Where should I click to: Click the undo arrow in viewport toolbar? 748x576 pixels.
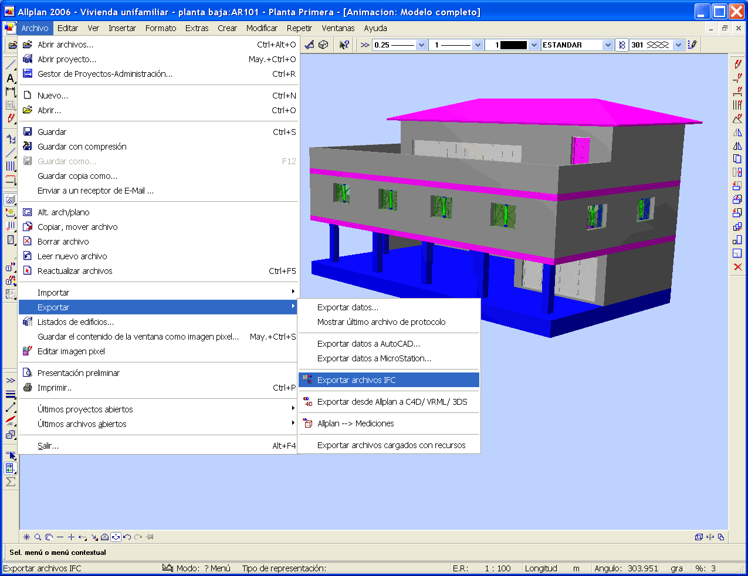(x=127, y=537)
